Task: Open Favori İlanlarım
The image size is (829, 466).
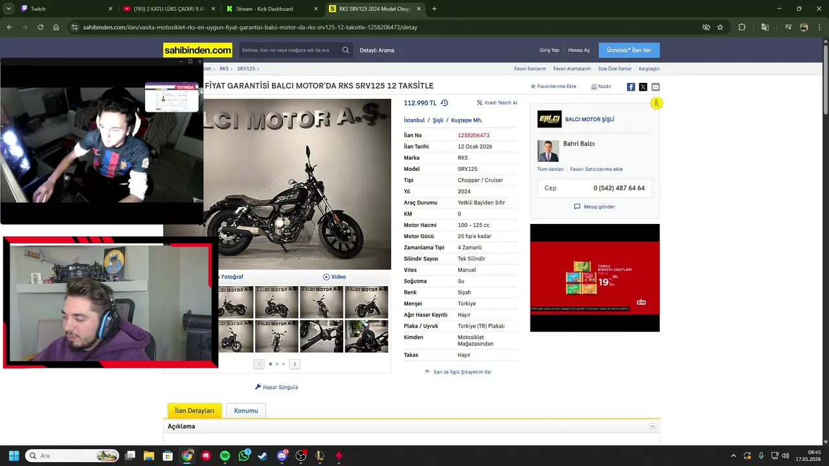Action: point(530,69)
